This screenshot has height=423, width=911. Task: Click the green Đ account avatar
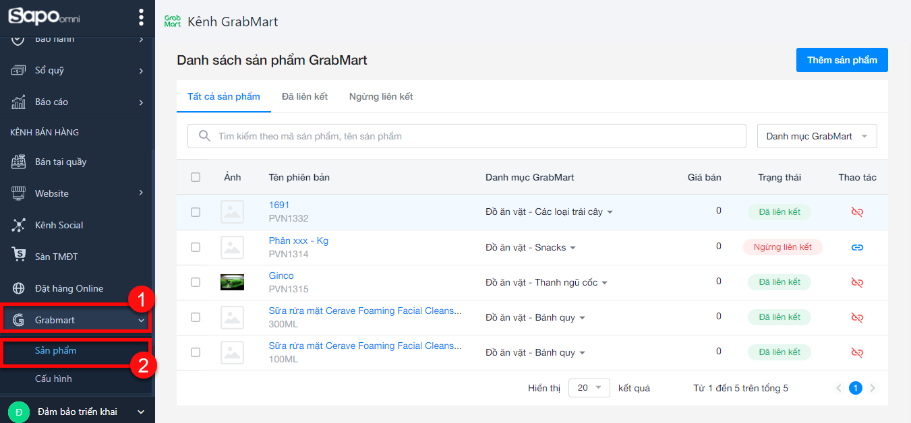[18, 412]
